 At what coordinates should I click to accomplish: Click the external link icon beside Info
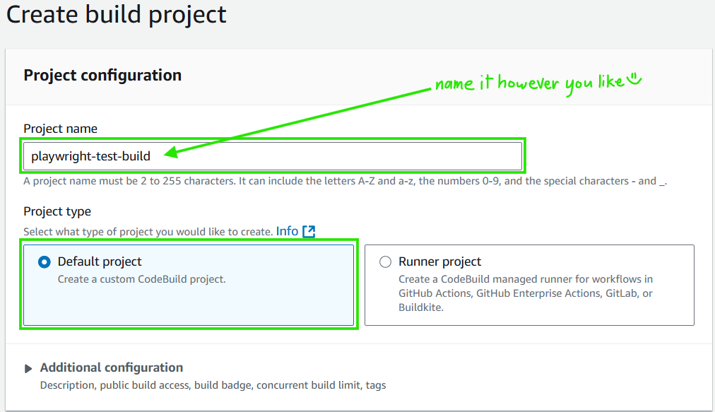click(309, 231)
